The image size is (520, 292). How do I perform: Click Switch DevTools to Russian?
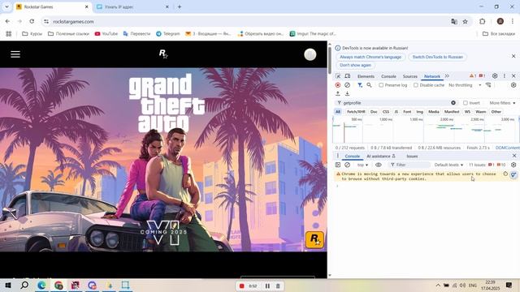coord(437,57)
